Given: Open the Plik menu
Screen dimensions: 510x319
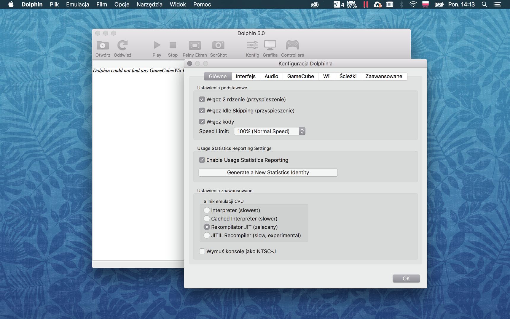Looking at the screenshot, I should click(x=54, y=4).
